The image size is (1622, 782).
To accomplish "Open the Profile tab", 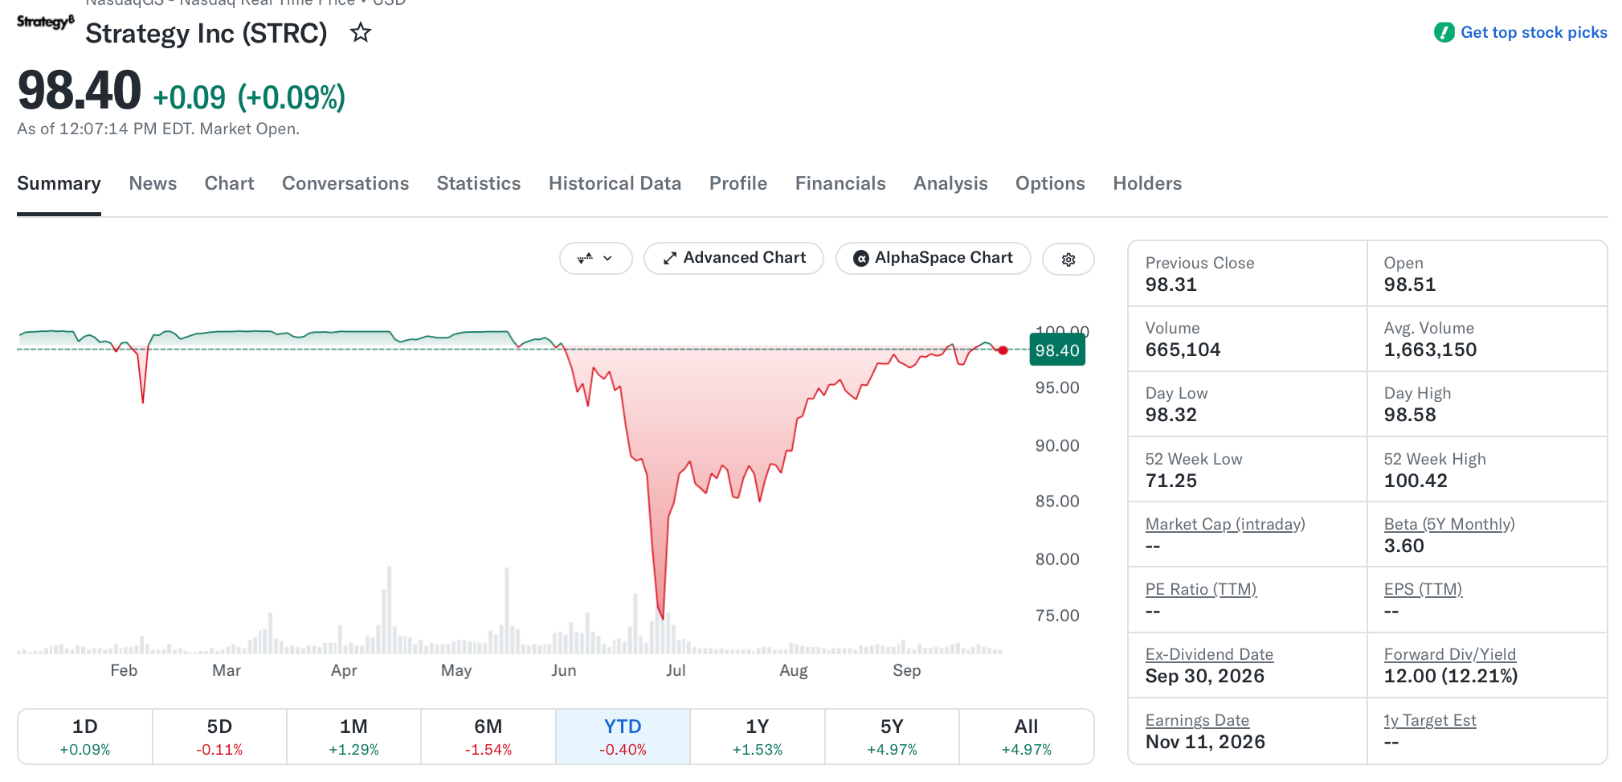I will [738, 183].
